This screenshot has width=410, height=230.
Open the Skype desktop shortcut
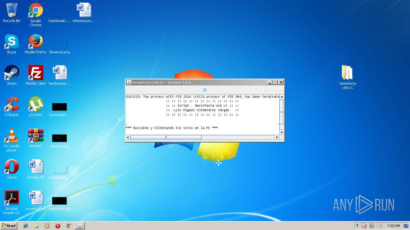click(x=12, y=44)
